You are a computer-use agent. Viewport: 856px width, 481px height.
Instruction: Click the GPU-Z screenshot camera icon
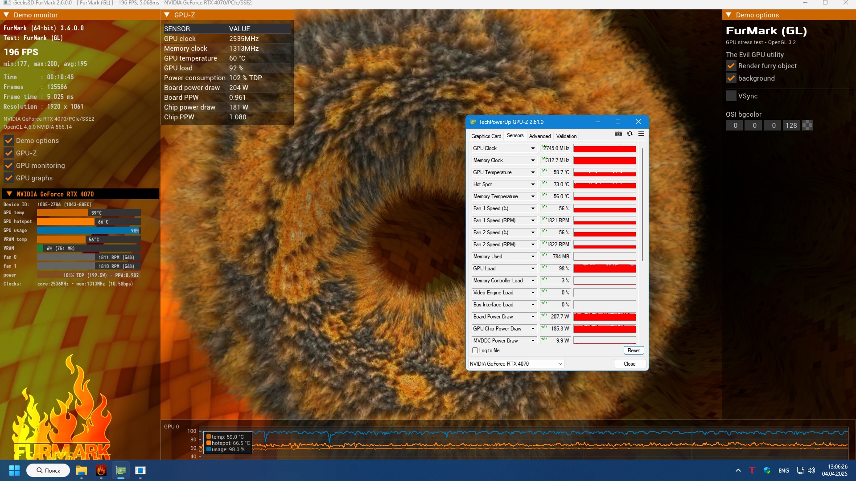pyautogui.click(x=618, y=134)
